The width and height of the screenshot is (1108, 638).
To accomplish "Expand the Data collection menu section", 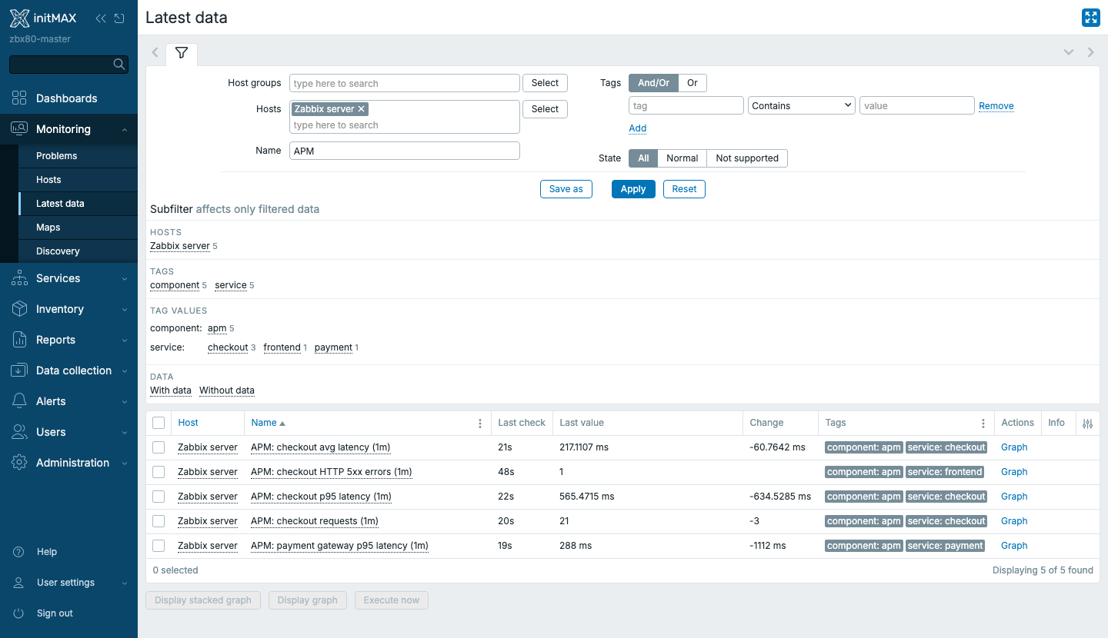I will point(125,371).
